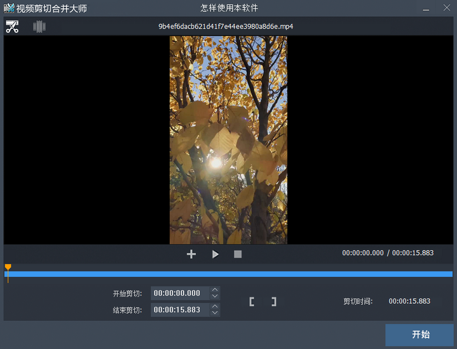The width and height of the screenshot is (457, 349).
Task: Minimize the application window
Action: pyautogui.click(x=426, y=8)
